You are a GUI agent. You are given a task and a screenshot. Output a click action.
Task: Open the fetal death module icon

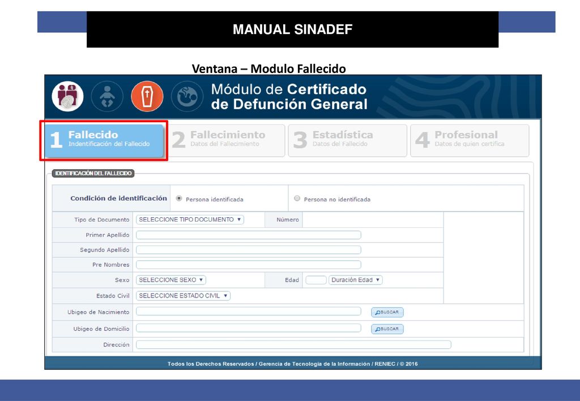(187, 96)
